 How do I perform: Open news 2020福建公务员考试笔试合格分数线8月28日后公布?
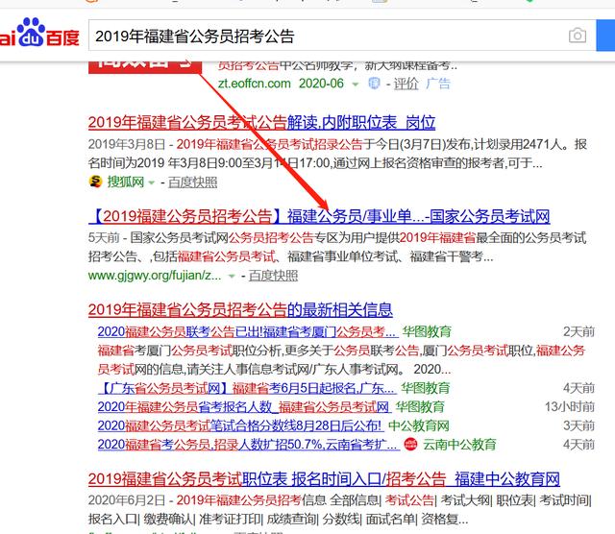coord(241,425)
